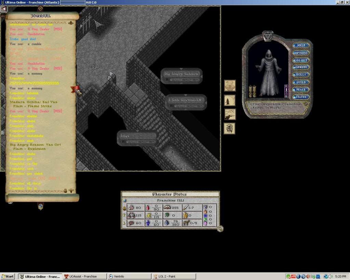
Task: Click journal line 'You see: a zombie'
Action: point(25,44)
